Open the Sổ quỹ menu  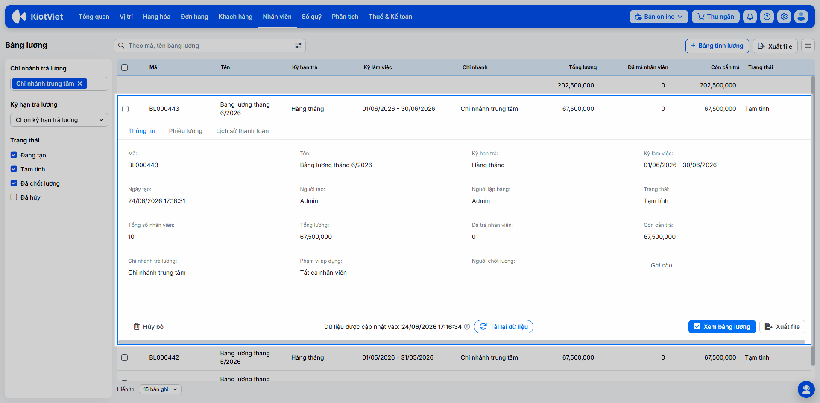coord(312,17)
